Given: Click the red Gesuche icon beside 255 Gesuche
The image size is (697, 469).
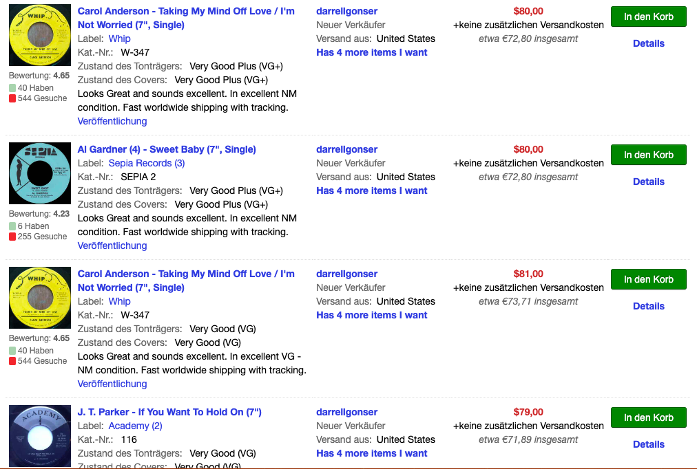Looking at the screenshot, I should coord(12,237).
